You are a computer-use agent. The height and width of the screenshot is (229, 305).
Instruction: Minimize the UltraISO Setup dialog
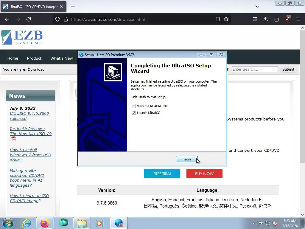pyautogui.click(x=201, y=55)
